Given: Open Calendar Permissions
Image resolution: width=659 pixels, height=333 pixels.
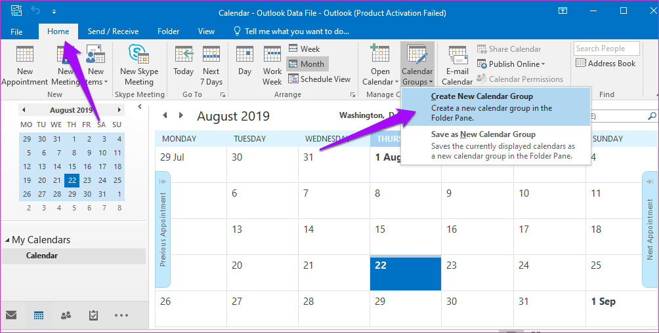Looking at the screenshot, I should coord(520,79).
